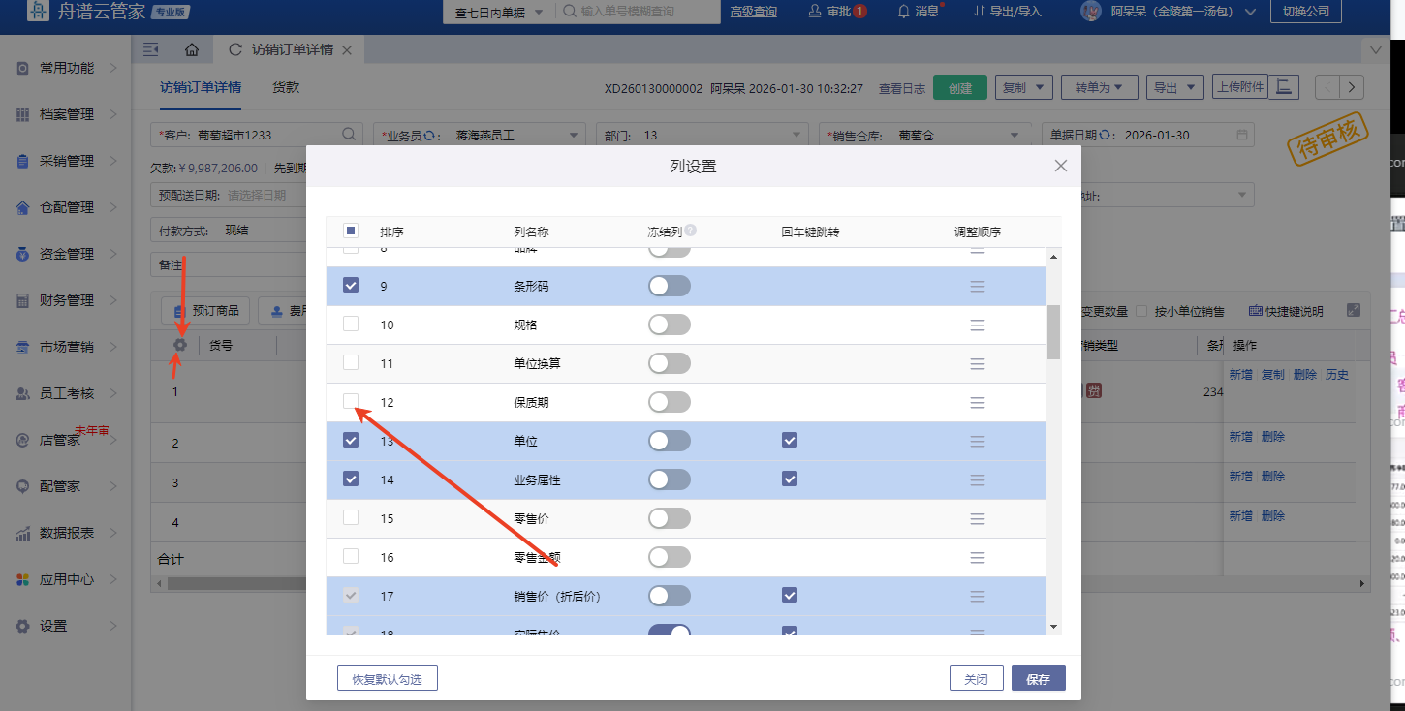The width and height of the screenshot is (1405, 711).
Task: Check the 保质期 column checkbox
Action: click(x=351, y=401)
